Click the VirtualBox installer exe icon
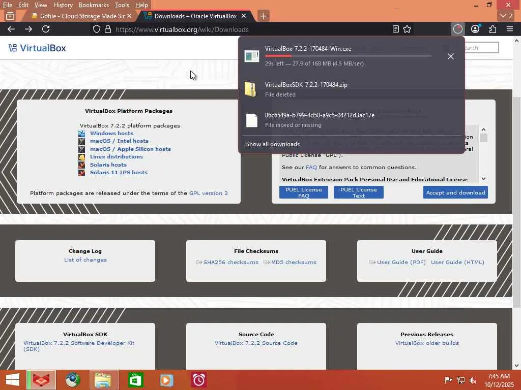The width and height of the screenshot is (521, 390). 251,56
